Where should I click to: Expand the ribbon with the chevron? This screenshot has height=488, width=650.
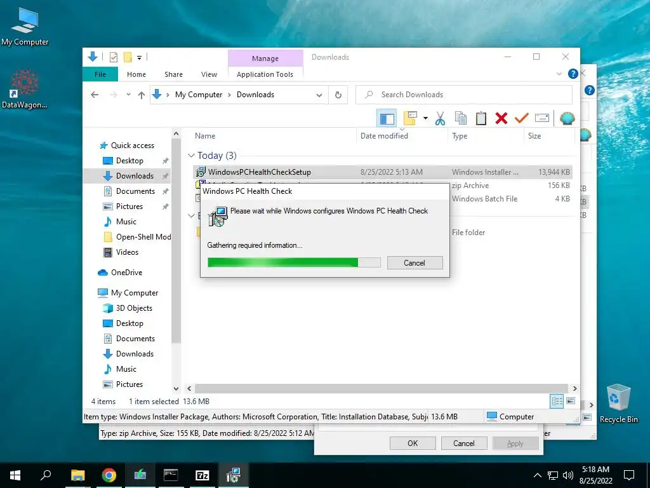[x=559, y=74]
